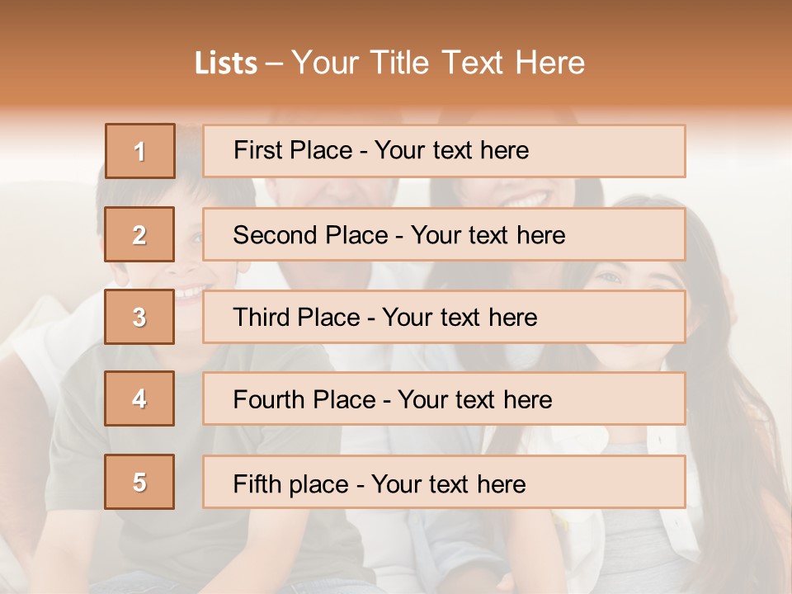Image resolution: width=792 pixels, height=594 pixels.
Task: Click the number 5 box
Action: coord(140,482)
